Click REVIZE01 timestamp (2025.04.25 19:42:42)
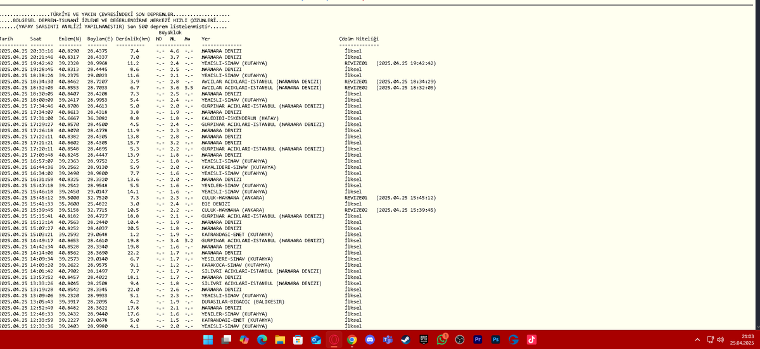The width and height of the screenshot is (760, 349). click(405, 63)
